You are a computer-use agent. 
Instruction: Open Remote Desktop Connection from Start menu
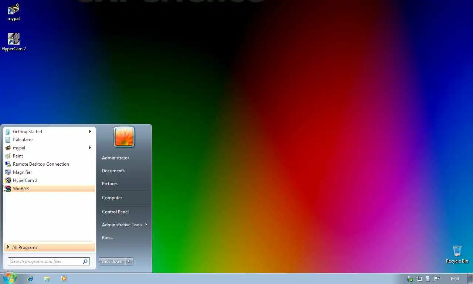coord(50,164)
